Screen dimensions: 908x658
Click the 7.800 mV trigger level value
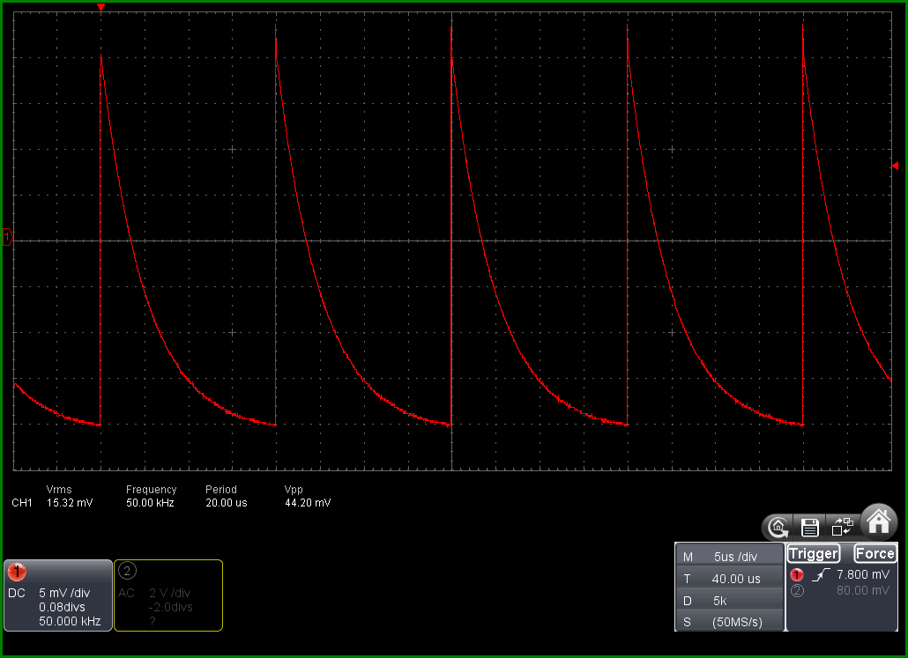coord(863,574)
